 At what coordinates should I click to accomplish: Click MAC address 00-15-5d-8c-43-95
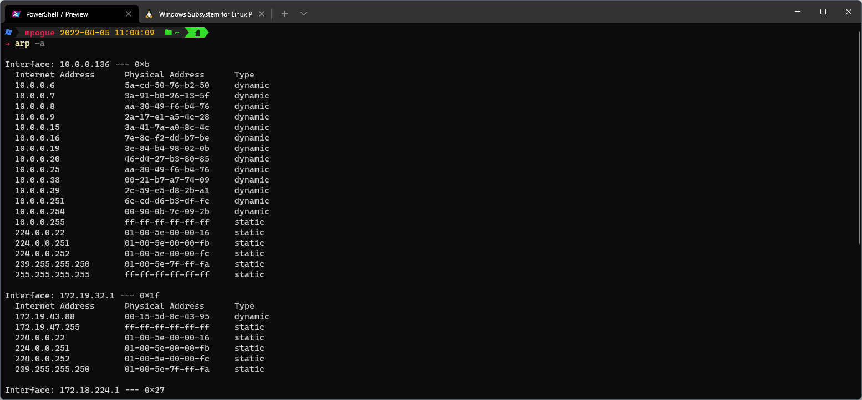[167, 316]
